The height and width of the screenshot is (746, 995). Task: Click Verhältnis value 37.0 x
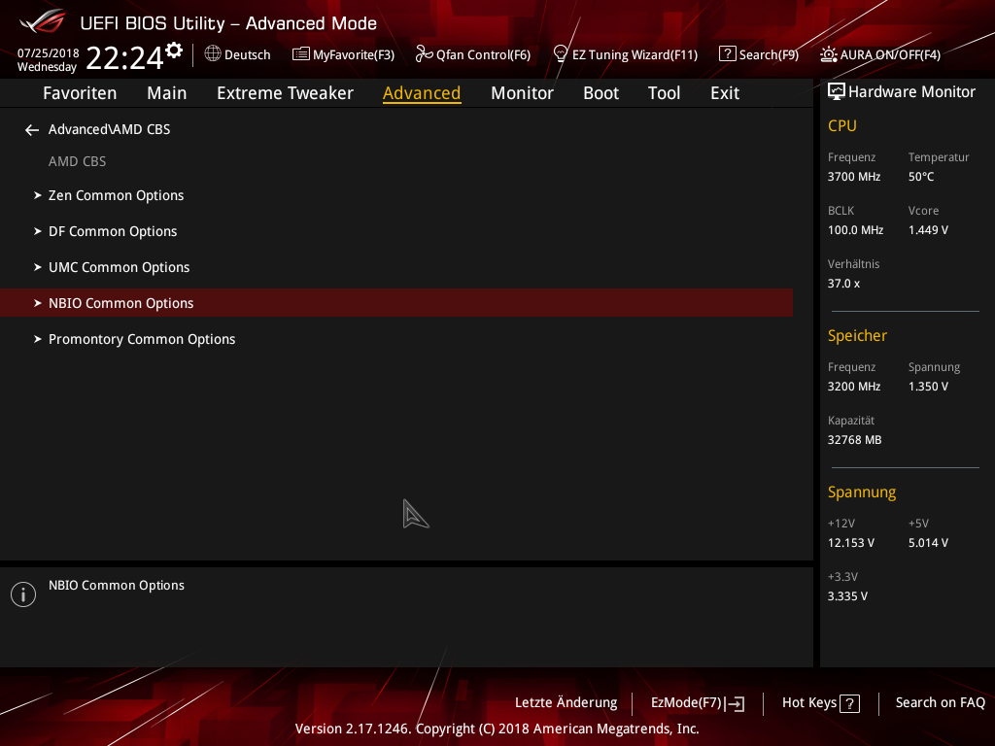point(844,284)
